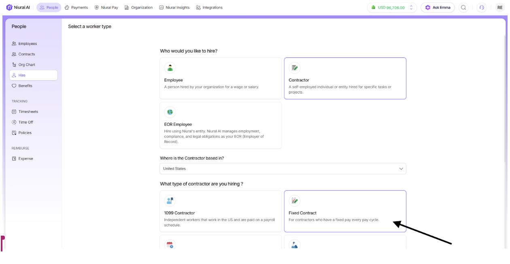Select the 1099 Contractor type card

click(220, 211)
